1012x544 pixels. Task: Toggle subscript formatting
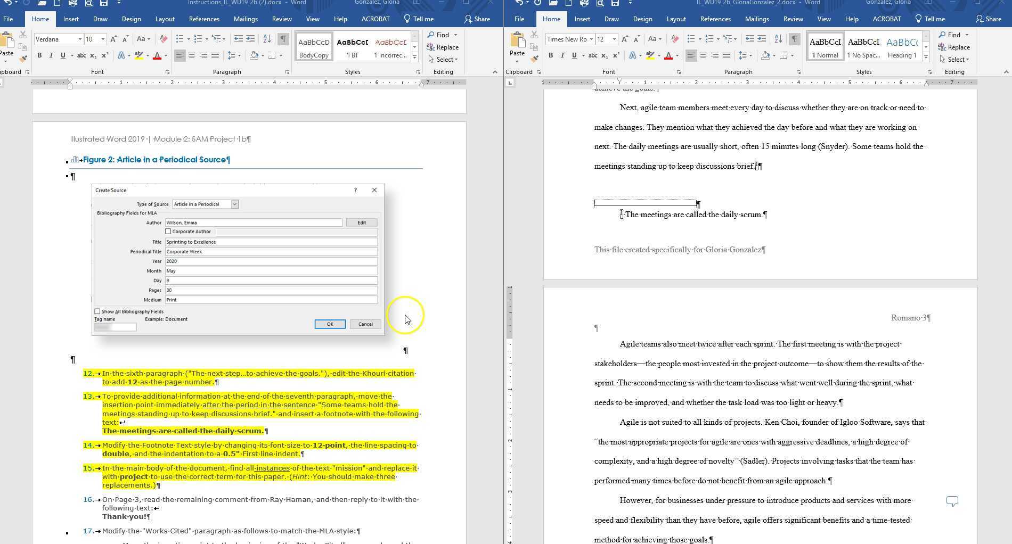[x=94, y=55]
